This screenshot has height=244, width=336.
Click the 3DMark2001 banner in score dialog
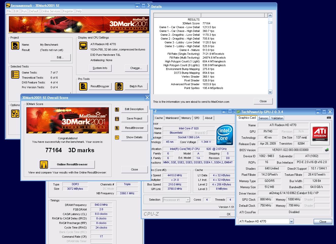coord(68,120)
